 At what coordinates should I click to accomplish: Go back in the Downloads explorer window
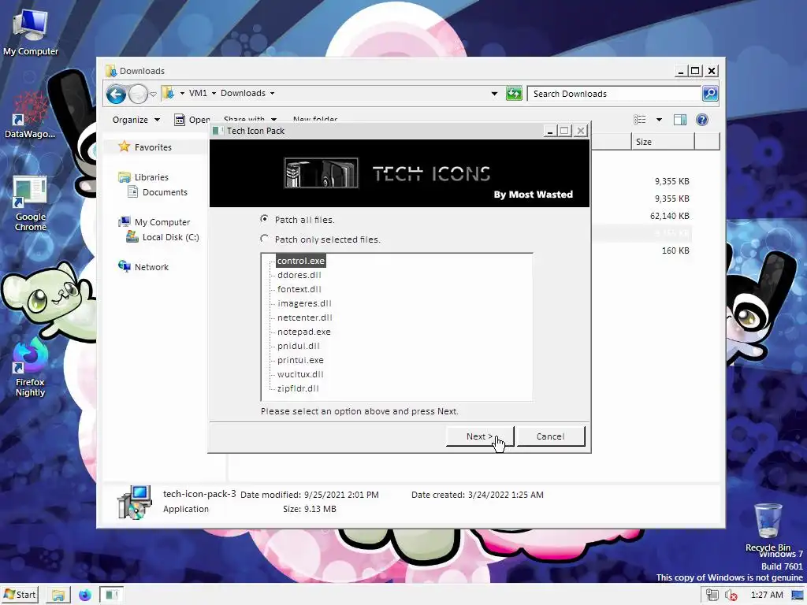(x=117, y=94)
